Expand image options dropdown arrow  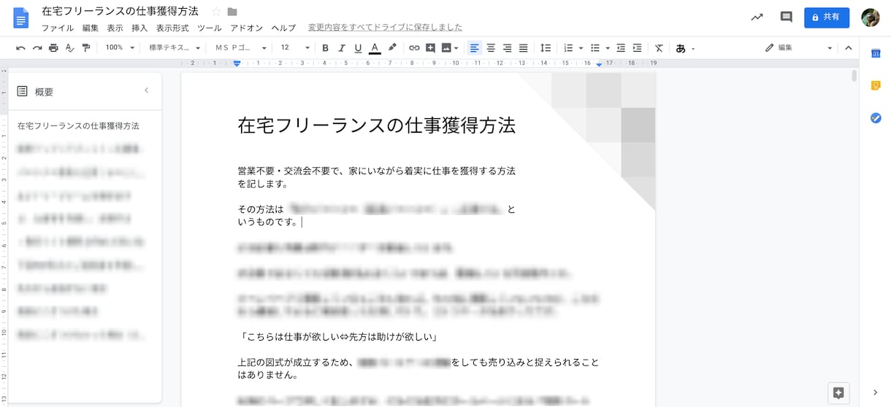(x=457, y=48)
